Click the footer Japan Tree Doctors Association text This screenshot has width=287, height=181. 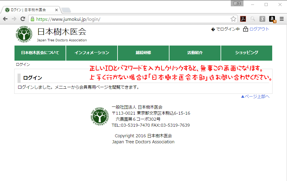click(143, 142)
